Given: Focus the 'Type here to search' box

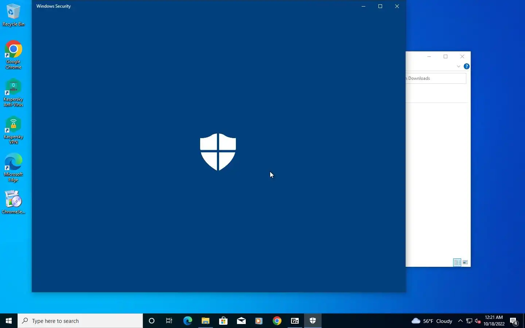Looking at the screenshot, I should (80, 321).
